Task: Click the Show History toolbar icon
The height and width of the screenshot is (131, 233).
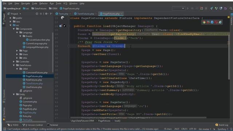Action: coord(221,8)
